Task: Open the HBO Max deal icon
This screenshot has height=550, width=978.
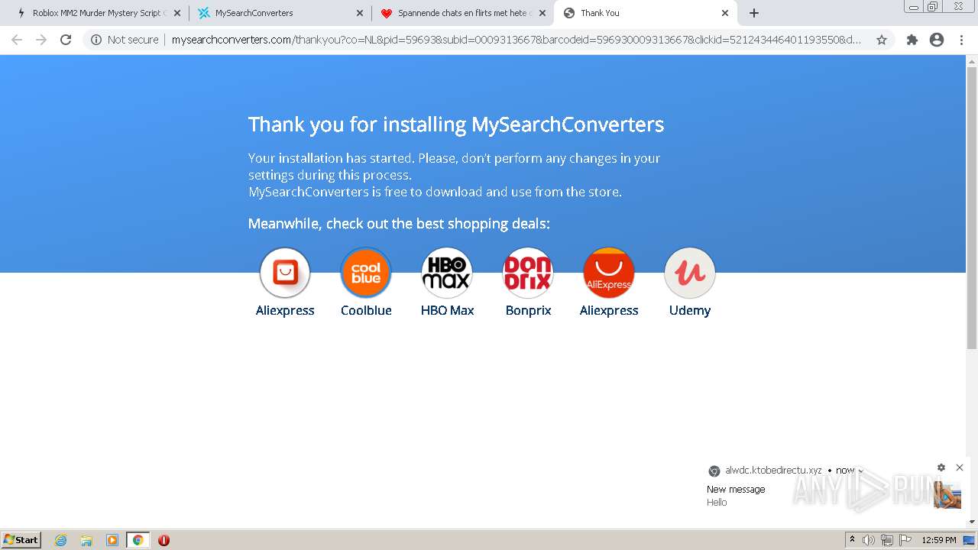Action: click(447, 273)
